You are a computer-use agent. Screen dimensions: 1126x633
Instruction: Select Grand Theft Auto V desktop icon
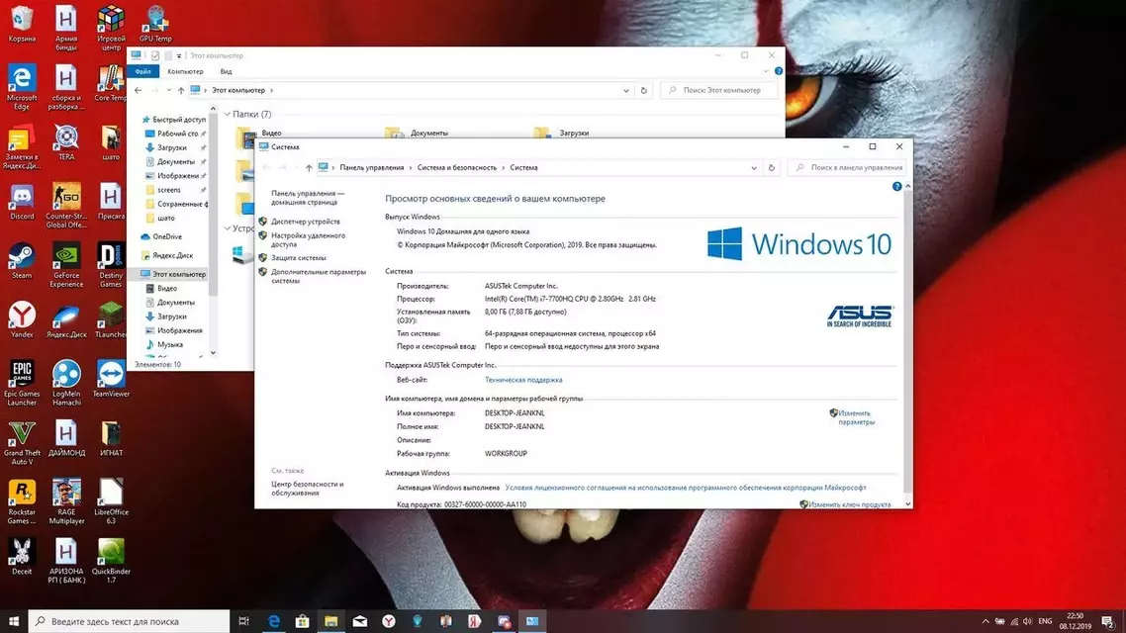coord(22,443)
